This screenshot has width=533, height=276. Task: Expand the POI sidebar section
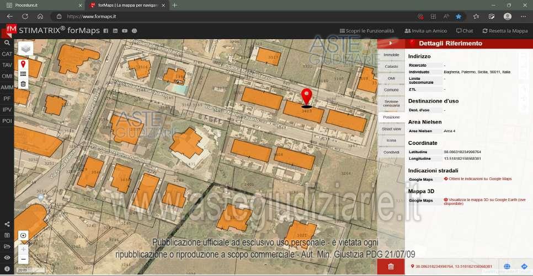(x=7, y=121)
